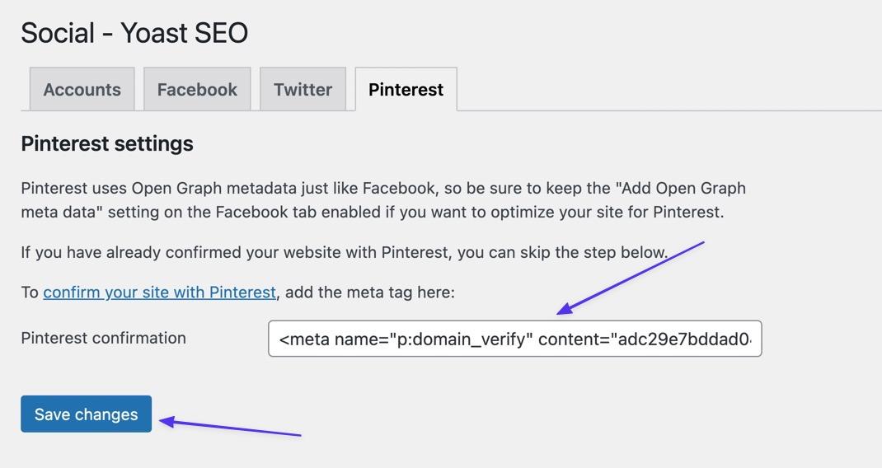This screenshot has height=468, width=882.
Task: Open the 'confirm your site with Pinterest' link
Action: click(x=159, y=292)
